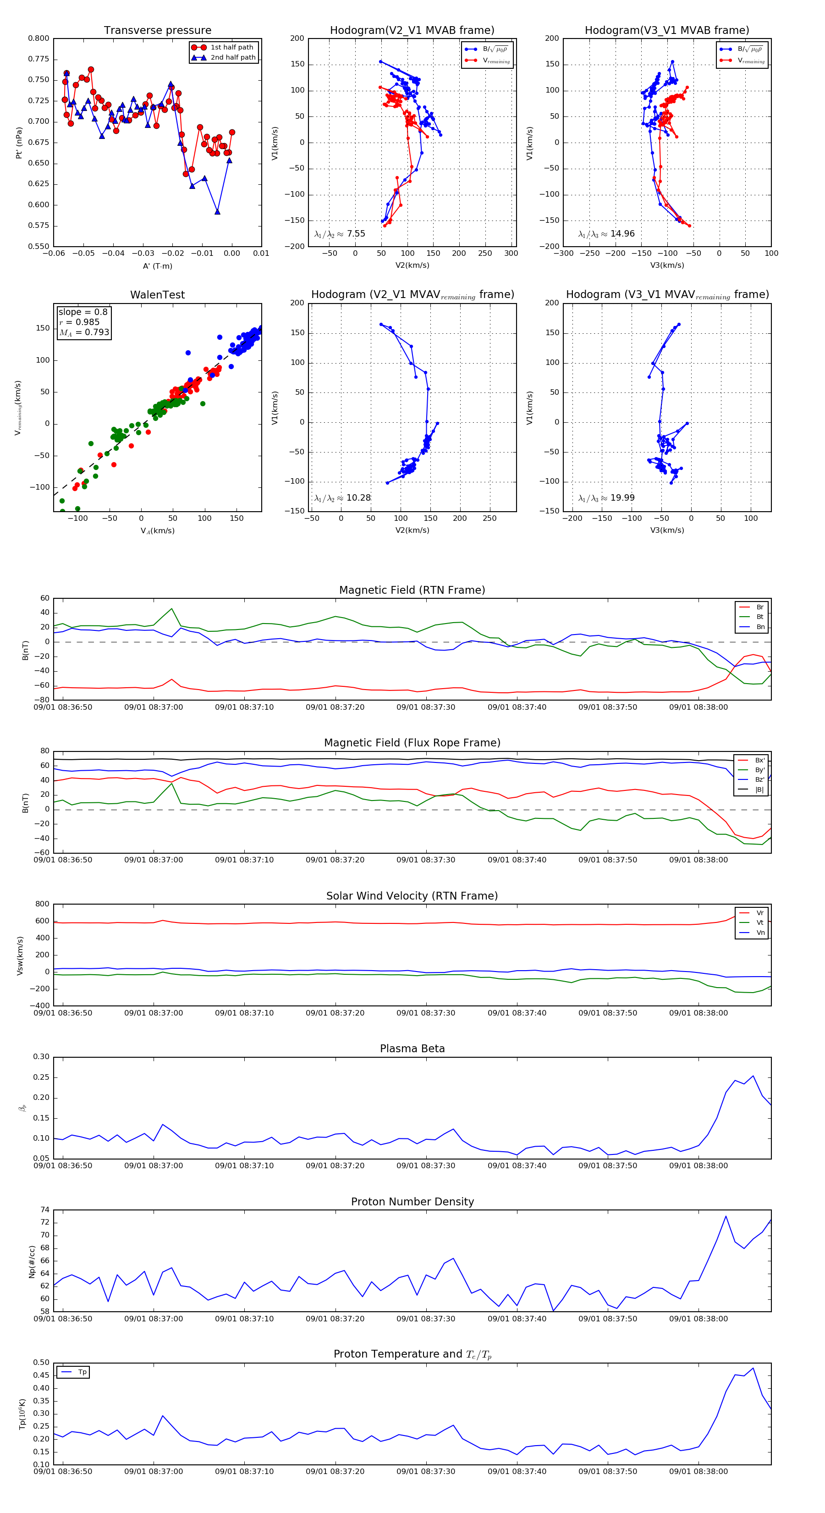
Task: Select the 'Vr' legend entry
Action: coord(752,913)
